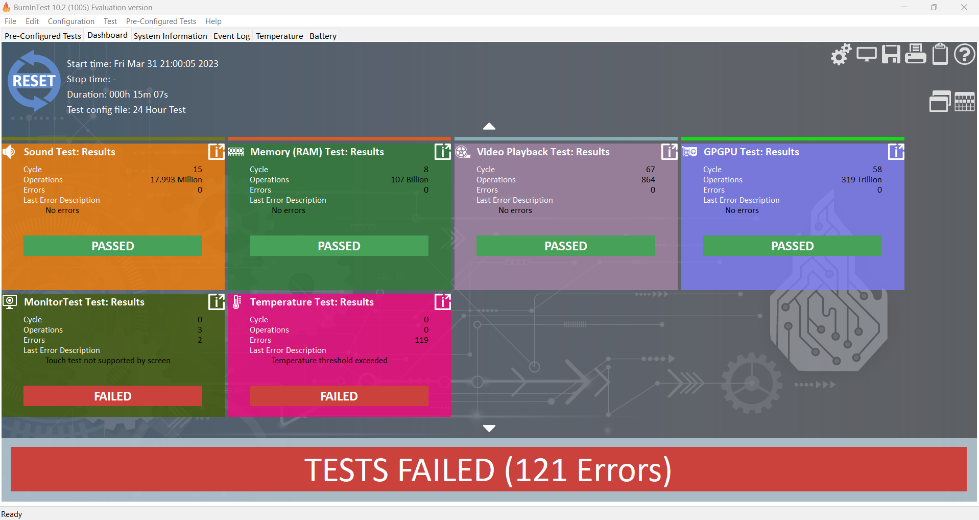Image resolution: width=979 pixels, height=520 pixels.
Task: Click the '107 Billion' operations value
Action: click(410, 180)
